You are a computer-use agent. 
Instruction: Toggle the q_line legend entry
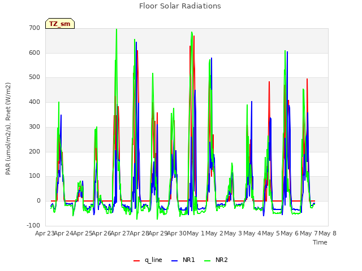[148, 260]
